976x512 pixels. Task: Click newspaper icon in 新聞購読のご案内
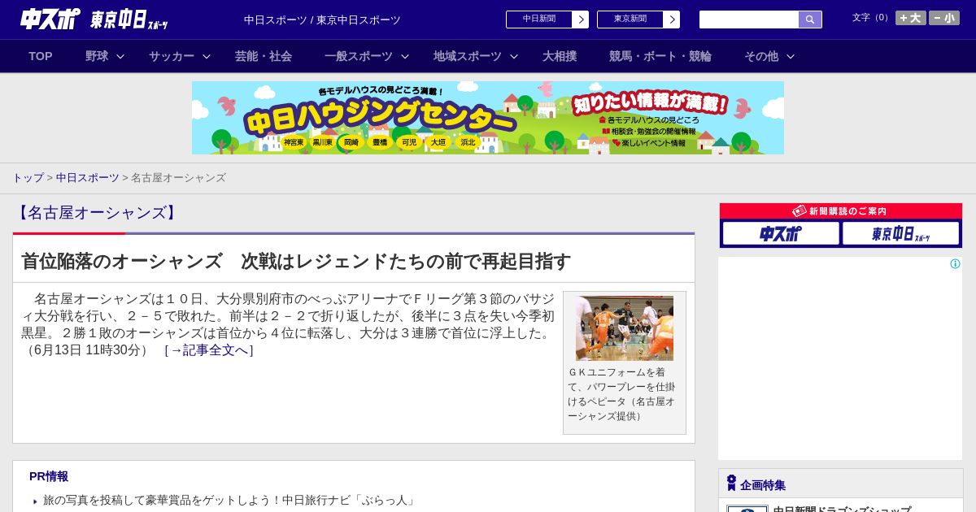[x=800, y=210]
